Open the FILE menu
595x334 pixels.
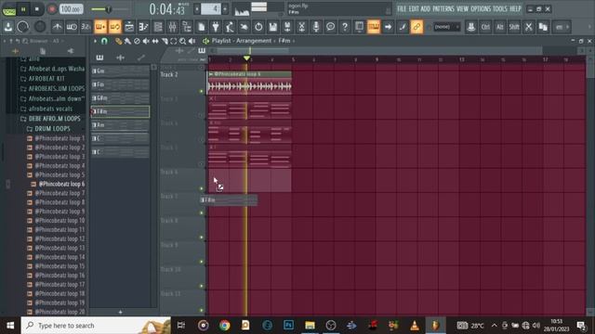pos(402,8)
